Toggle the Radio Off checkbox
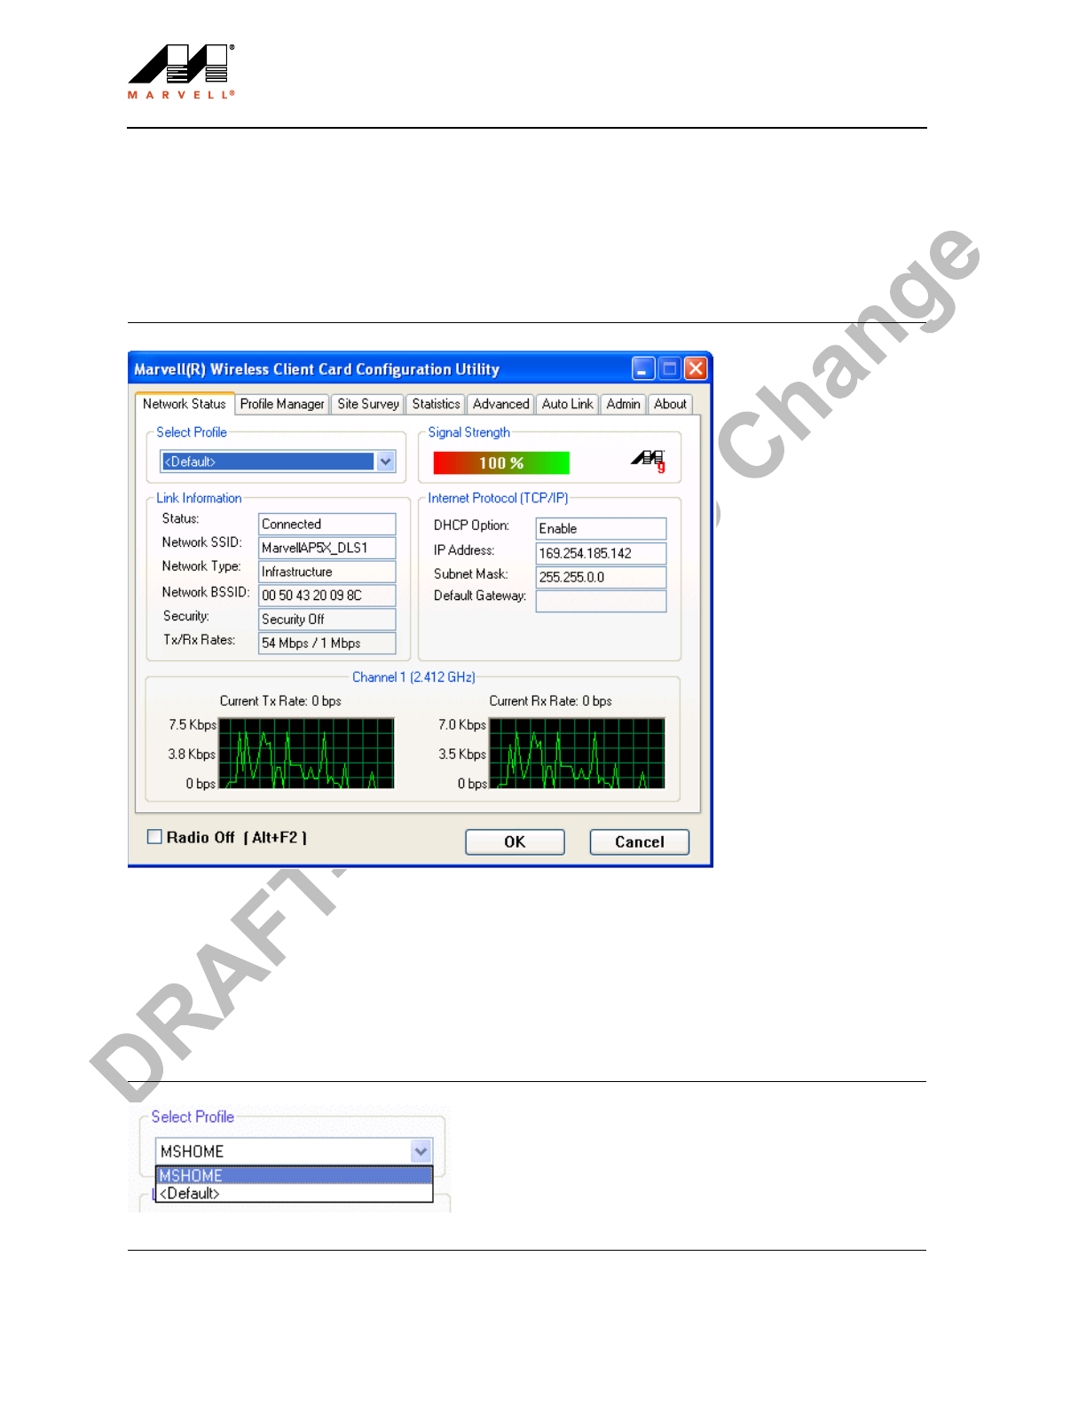The width and height of the screenshot is (1086, 1406). pyautogui.click(x=154, y=837)
